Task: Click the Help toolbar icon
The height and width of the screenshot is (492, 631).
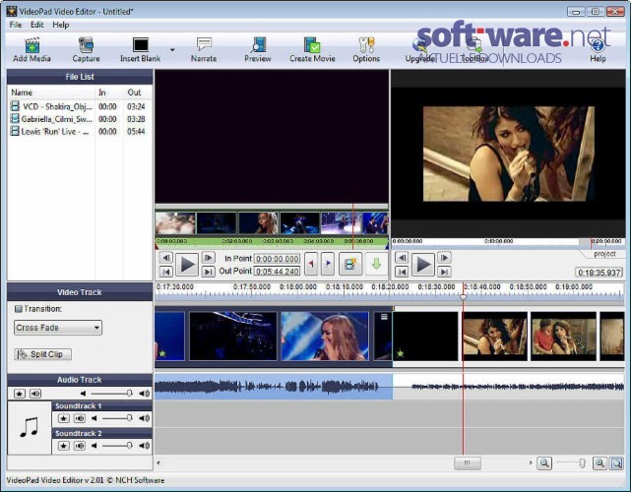Action: [598, 45]
